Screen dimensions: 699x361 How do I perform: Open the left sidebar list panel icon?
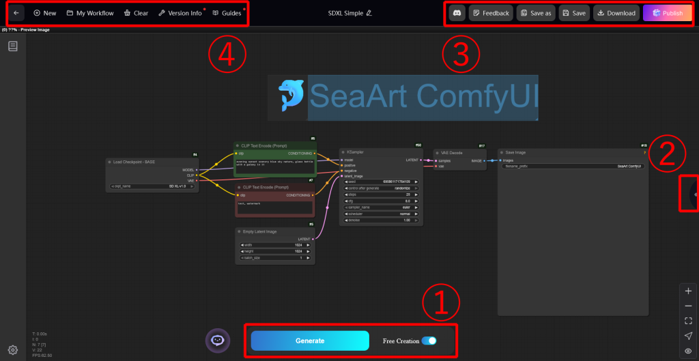[x=13, y=46]
